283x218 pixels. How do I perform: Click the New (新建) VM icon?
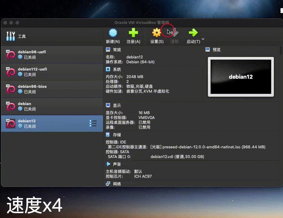(113, 33)
